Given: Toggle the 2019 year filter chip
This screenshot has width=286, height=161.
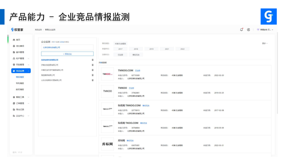Looking at the screenshot, I should point(151,49).
